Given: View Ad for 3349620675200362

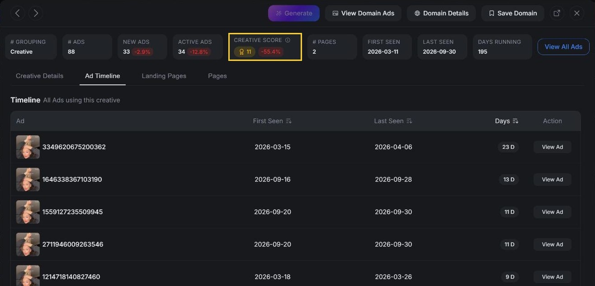Looking at the screenshot, I should pyautogui.click(x=552, y=147).
